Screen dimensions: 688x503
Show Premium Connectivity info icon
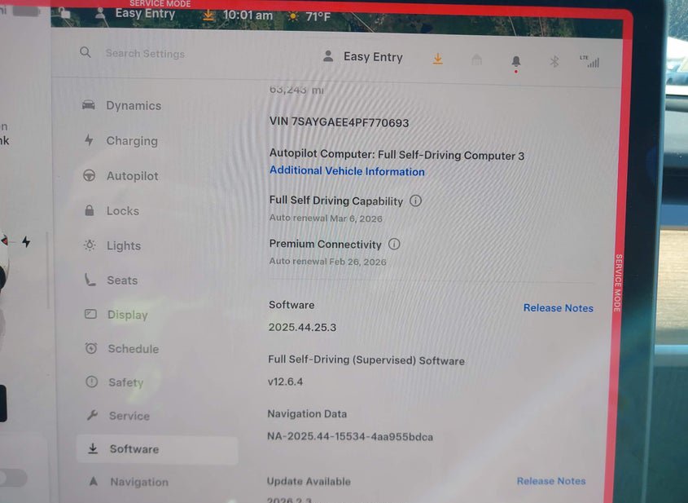click(x=394, y=244)
